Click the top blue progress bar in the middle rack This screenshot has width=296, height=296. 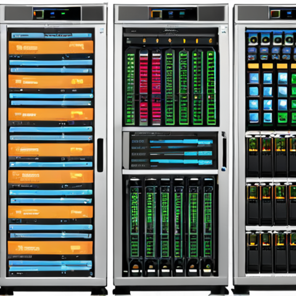click(x=181, y=141)
